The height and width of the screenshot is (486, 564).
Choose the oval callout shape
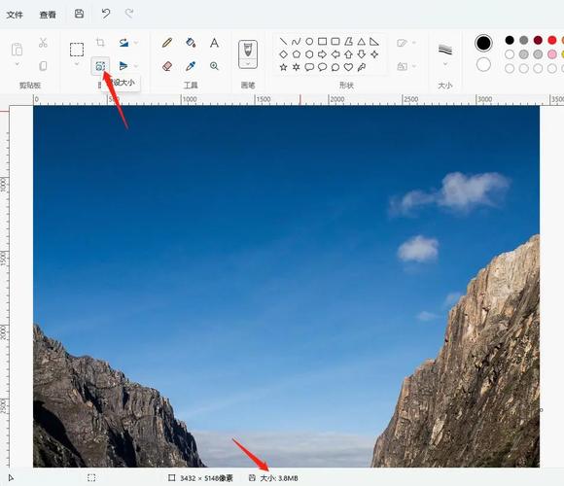pyautogui.click(x=322, y=67)
